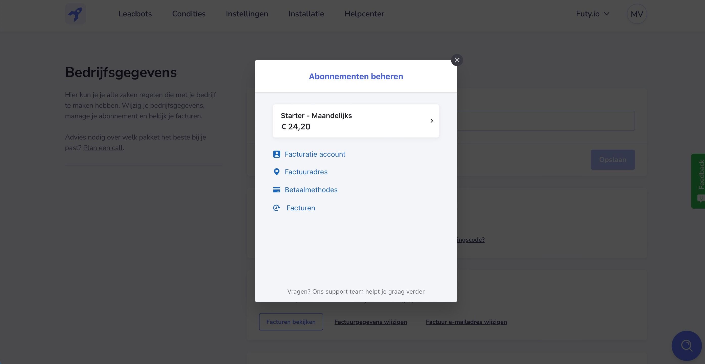
Task: Click the Vragen? Ons support team text
Action: point(356,292)
